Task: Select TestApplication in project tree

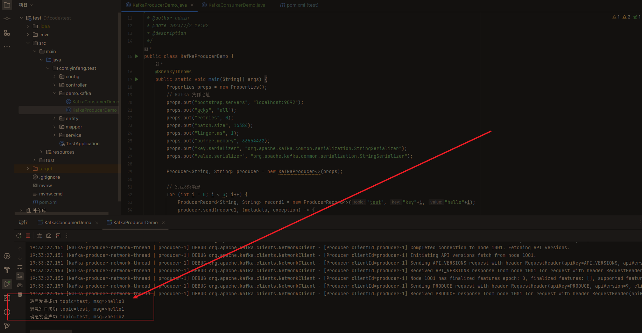Action: (x=79, y=143)
